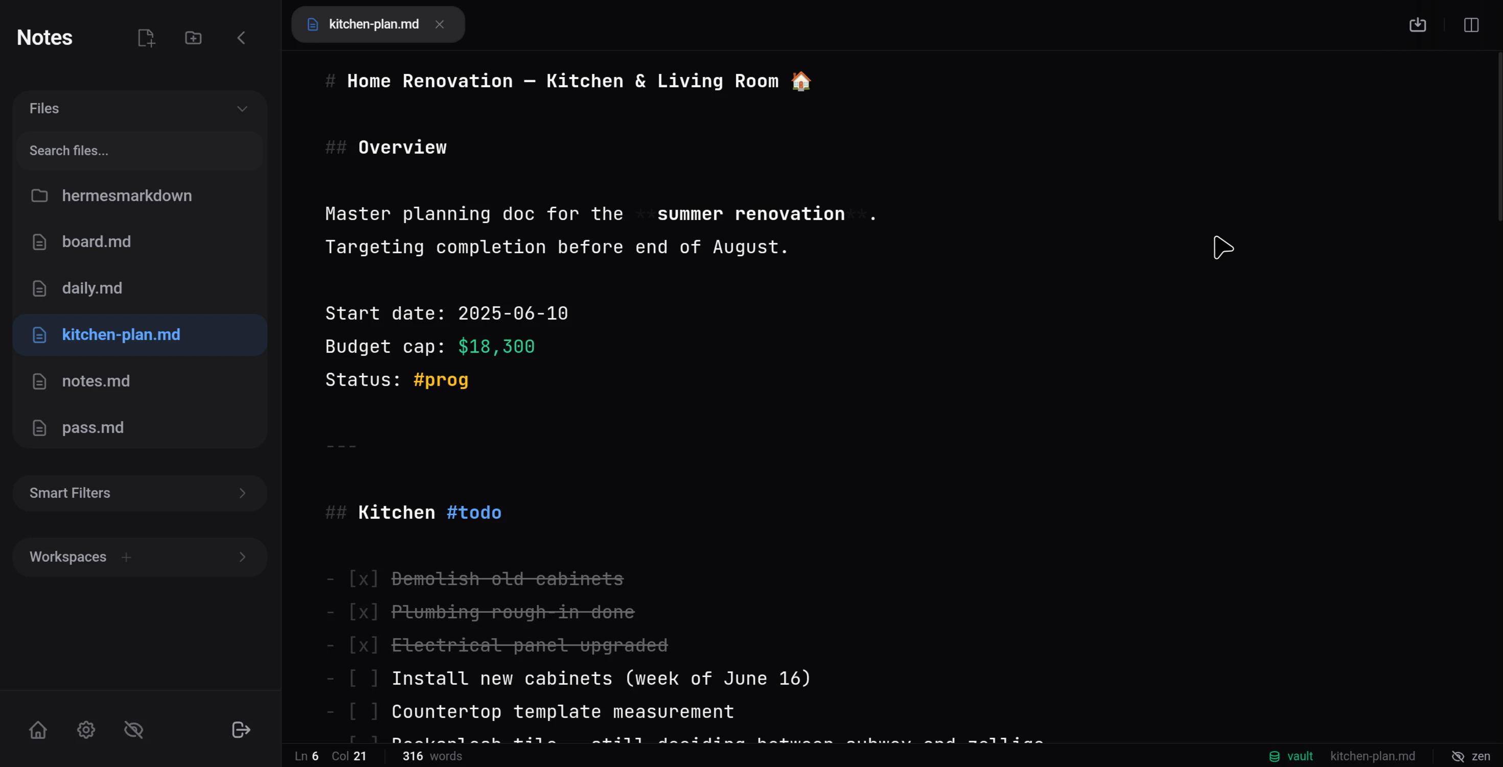Viewport: 1503px width, 767px height.
Task: Click the Smart Filters label
Action: click(70, 493)
